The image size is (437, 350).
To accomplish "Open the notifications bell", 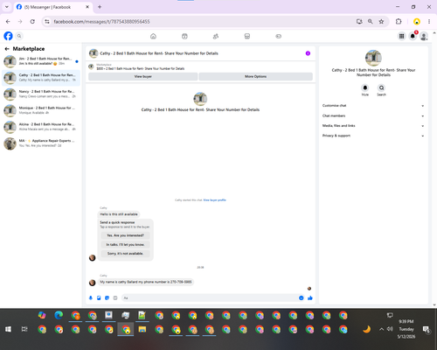I will click(413, 36).
